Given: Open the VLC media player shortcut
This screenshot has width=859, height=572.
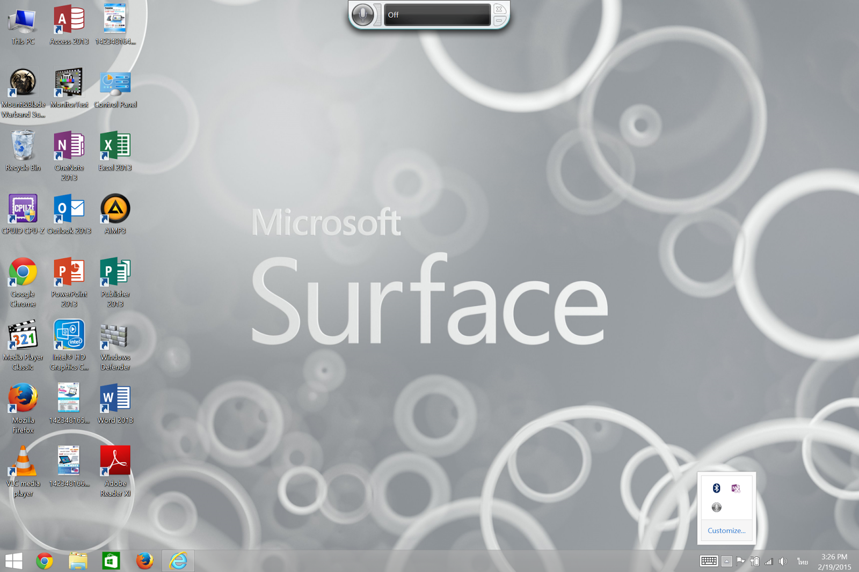Looking at the screenshot, I should pos(23,472).
